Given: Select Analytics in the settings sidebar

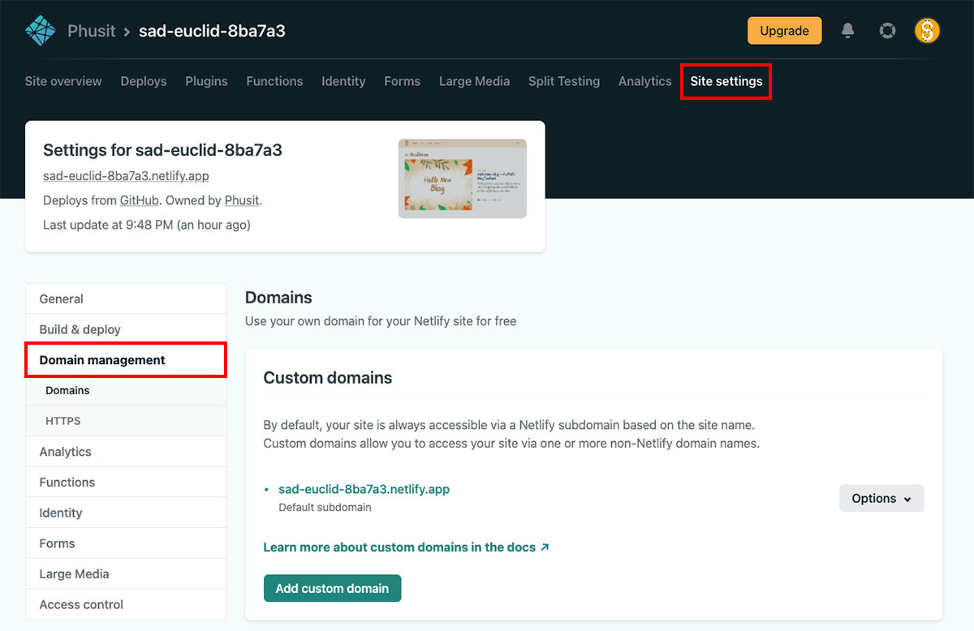Looking at the screenshot, I should [x=126, y=452].
